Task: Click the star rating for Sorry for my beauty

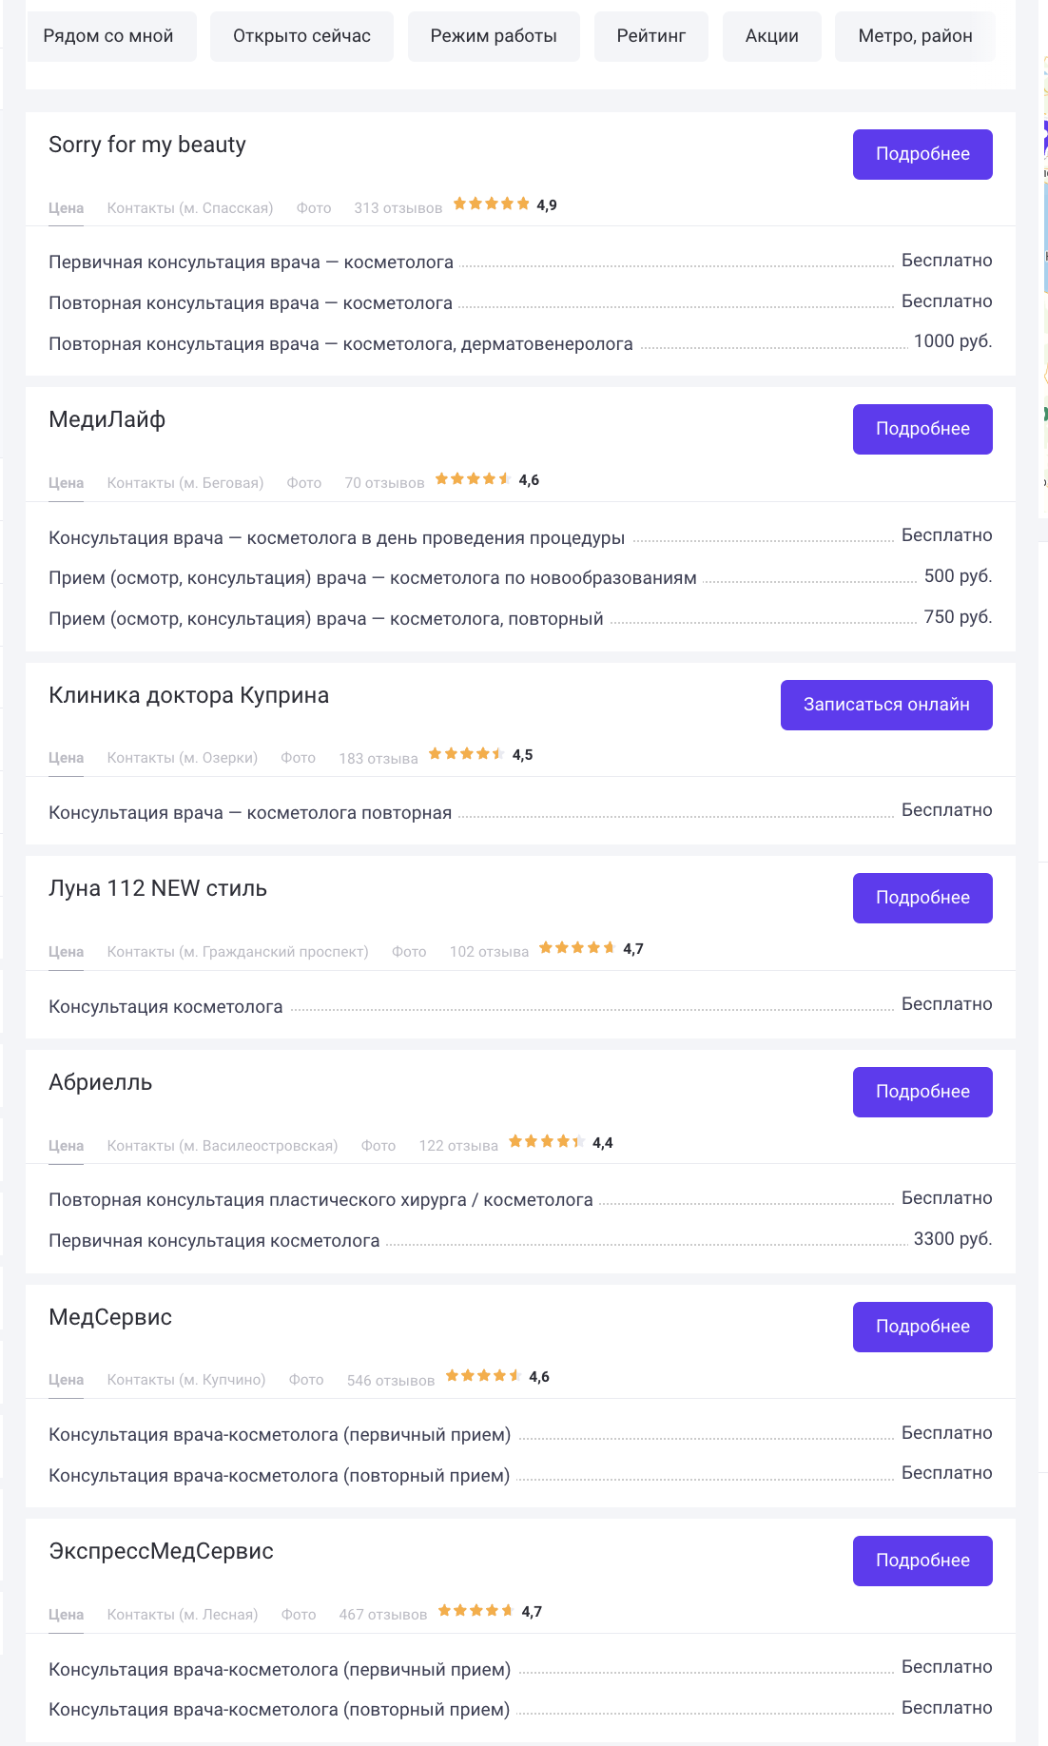Action: click(491, 204)
